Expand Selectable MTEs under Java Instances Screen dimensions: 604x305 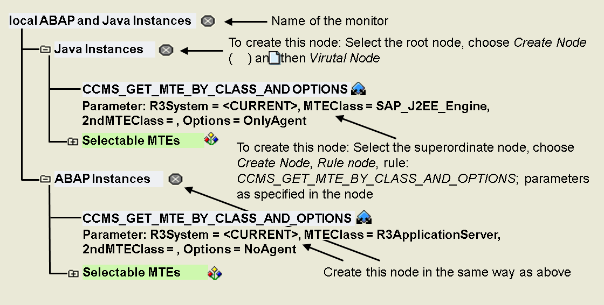(72, 141)
